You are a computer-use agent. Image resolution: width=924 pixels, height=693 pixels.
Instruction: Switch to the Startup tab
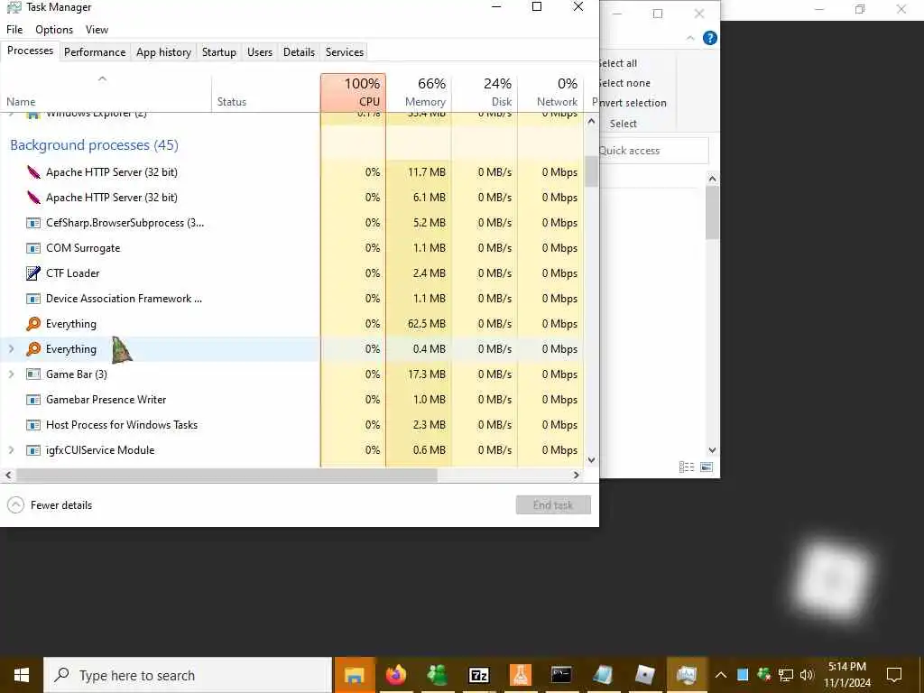coord(219,51)
